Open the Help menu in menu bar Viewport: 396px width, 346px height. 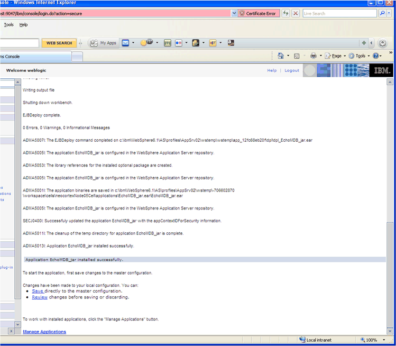tap(23, 25)
